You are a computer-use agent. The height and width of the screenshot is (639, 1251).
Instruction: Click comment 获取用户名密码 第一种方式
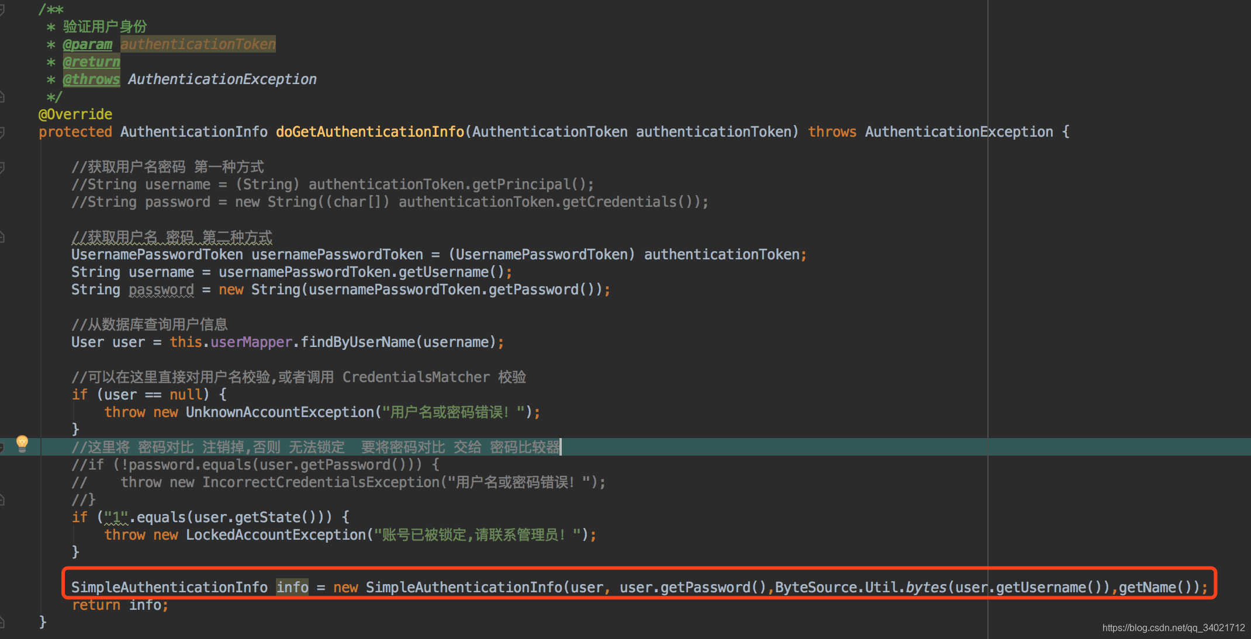(168, 167)
